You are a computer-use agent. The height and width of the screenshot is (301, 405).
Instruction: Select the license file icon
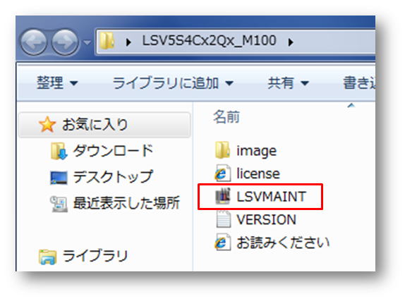click(222, 173)
